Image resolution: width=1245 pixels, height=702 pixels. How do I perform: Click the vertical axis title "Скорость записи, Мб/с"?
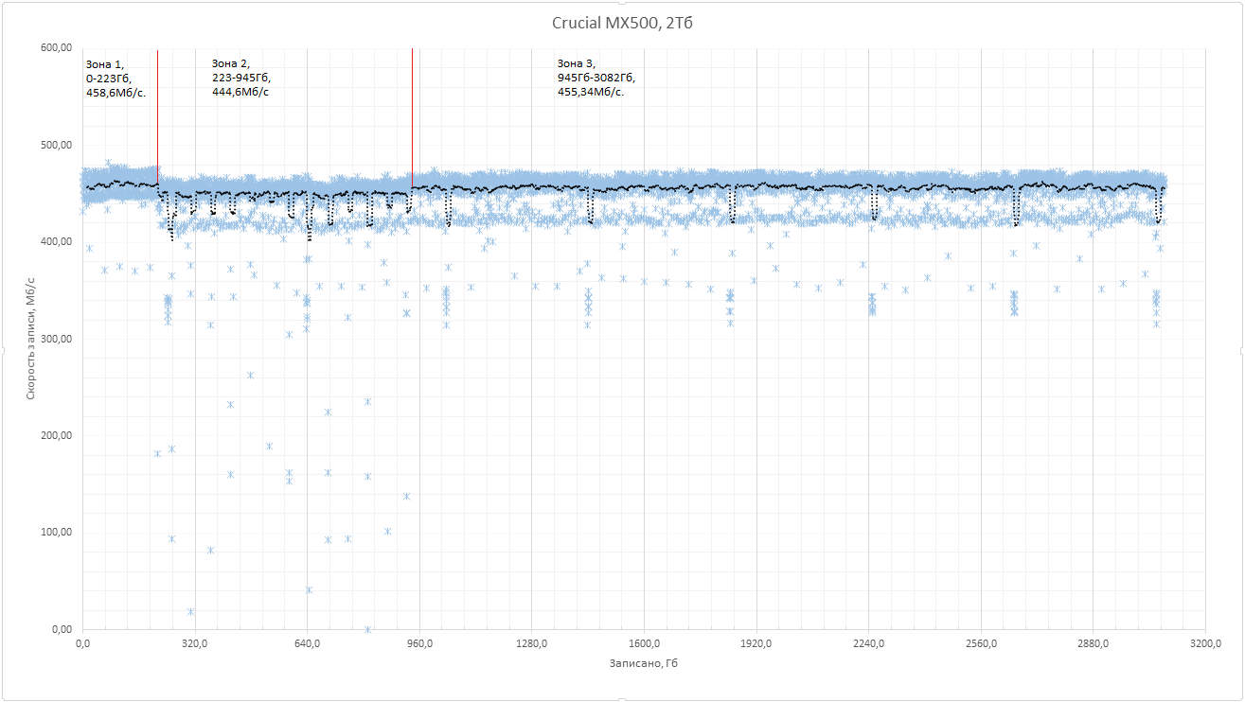[x=30, y=338]
